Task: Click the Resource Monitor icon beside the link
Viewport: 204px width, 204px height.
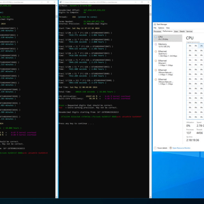Action: click(x=171, y=148)
